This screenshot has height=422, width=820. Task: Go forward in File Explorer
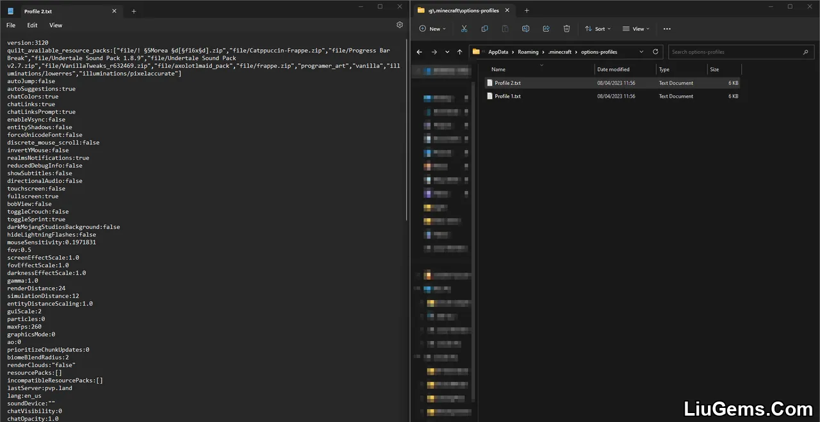point(434,52)
